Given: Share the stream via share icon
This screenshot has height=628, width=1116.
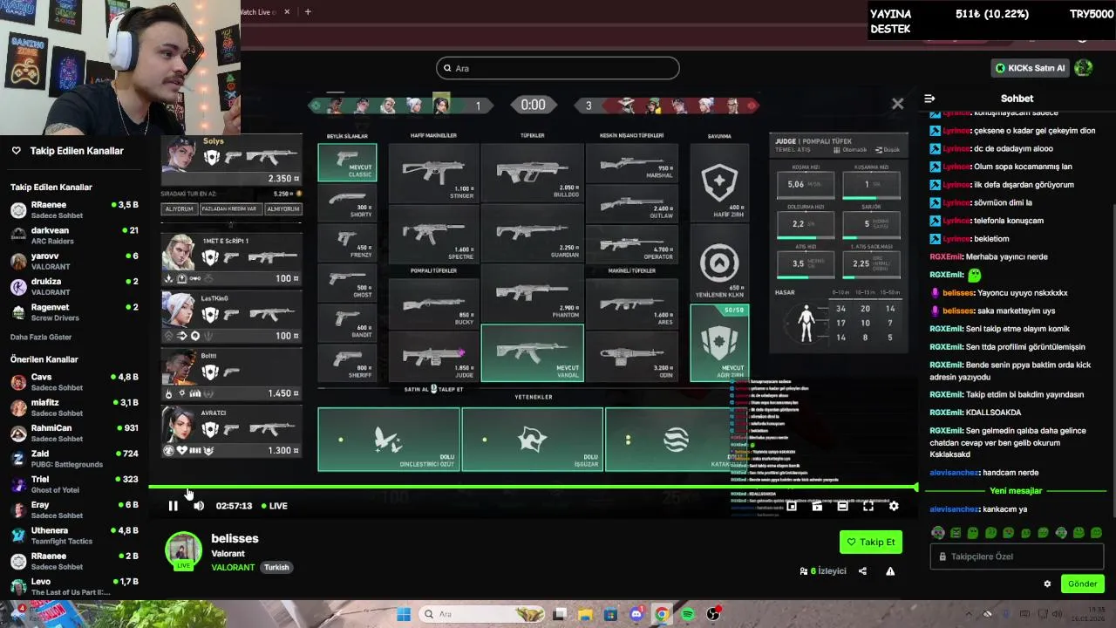Looking at the screenshot, I should click(x=862, y=571).
